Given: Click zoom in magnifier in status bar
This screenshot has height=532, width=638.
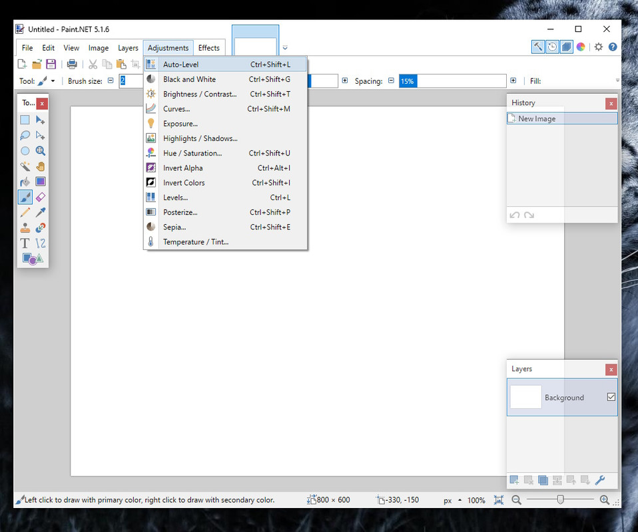Looking at the screenshot, I should (x=605, y=500).
